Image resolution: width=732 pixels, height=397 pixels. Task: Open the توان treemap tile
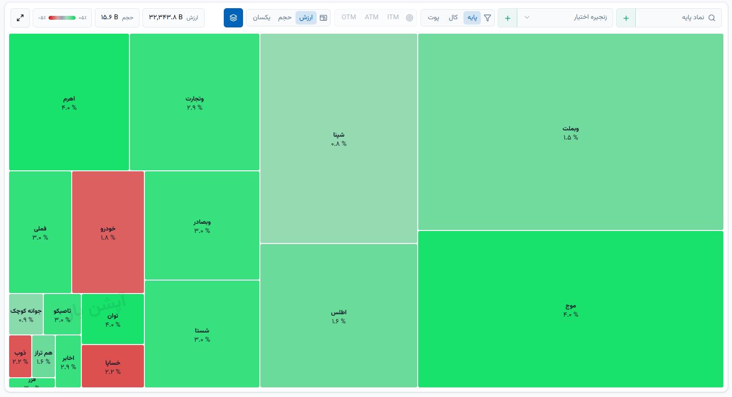coord(113,319)
